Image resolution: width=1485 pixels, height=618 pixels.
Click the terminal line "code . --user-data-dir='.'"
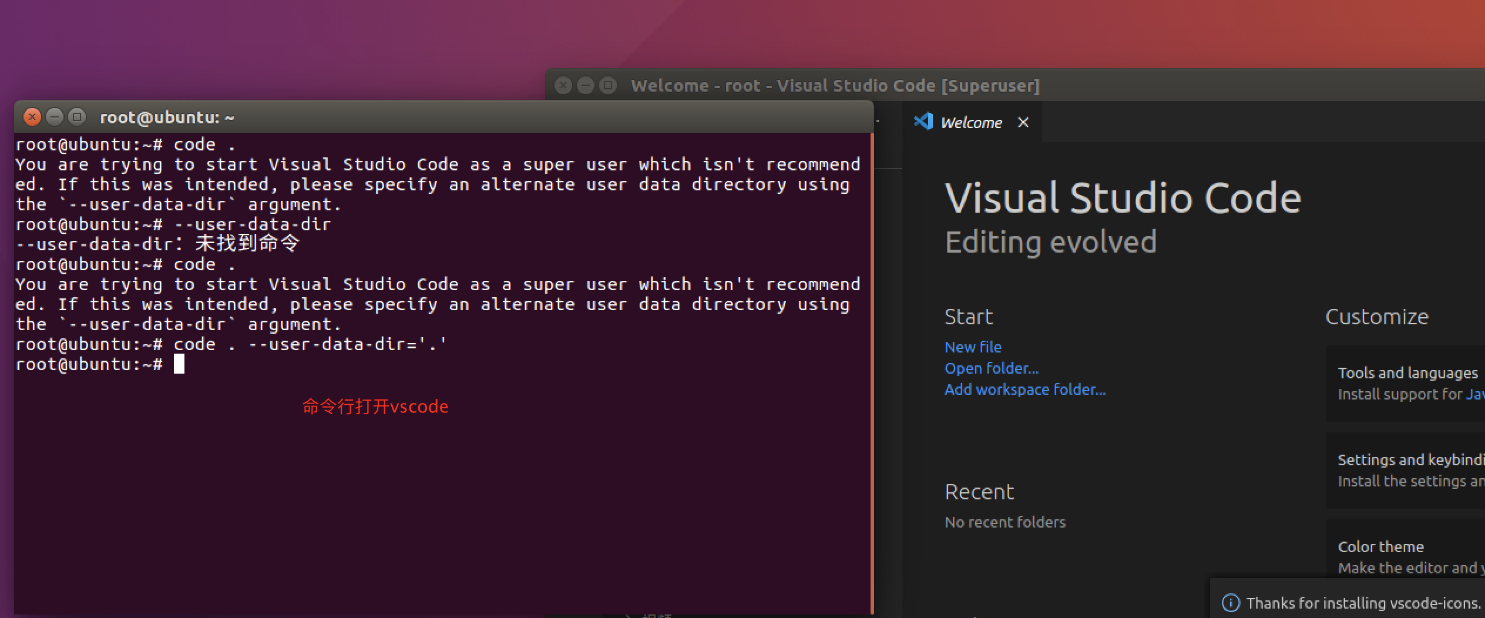(x=310, y=344)
